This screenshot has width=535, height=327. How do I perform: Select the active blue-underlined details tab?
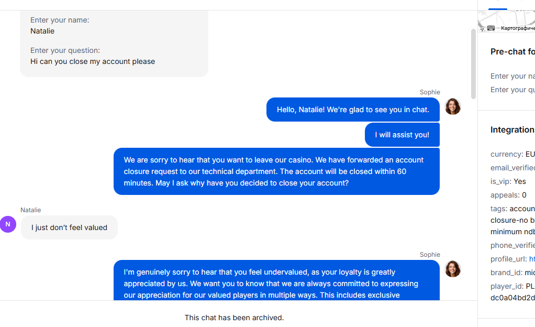[498, 5]
